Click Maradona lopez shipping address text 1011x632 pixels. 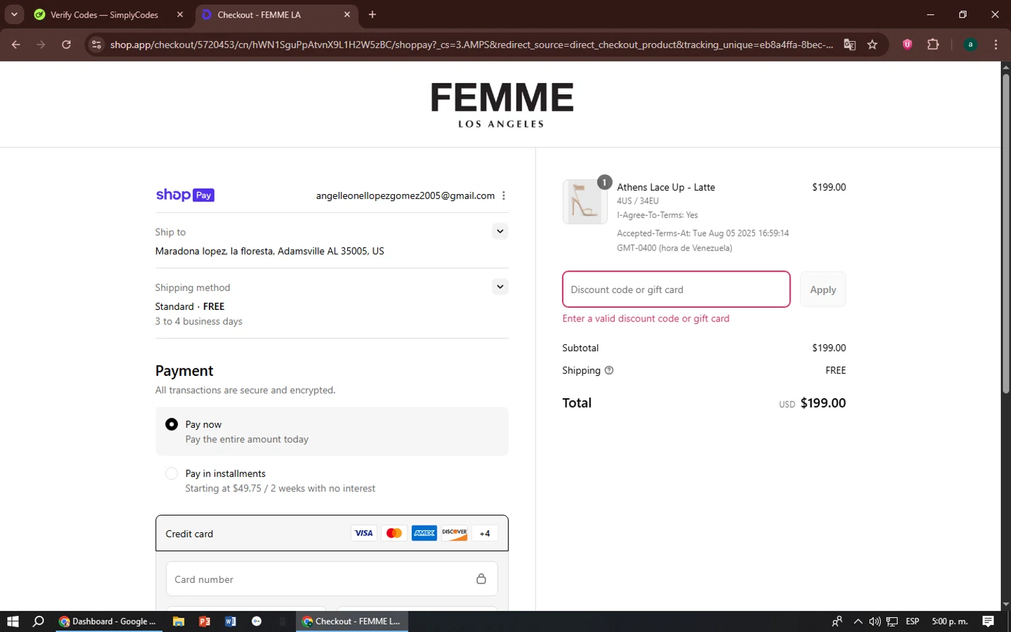[x=270, y=251]
